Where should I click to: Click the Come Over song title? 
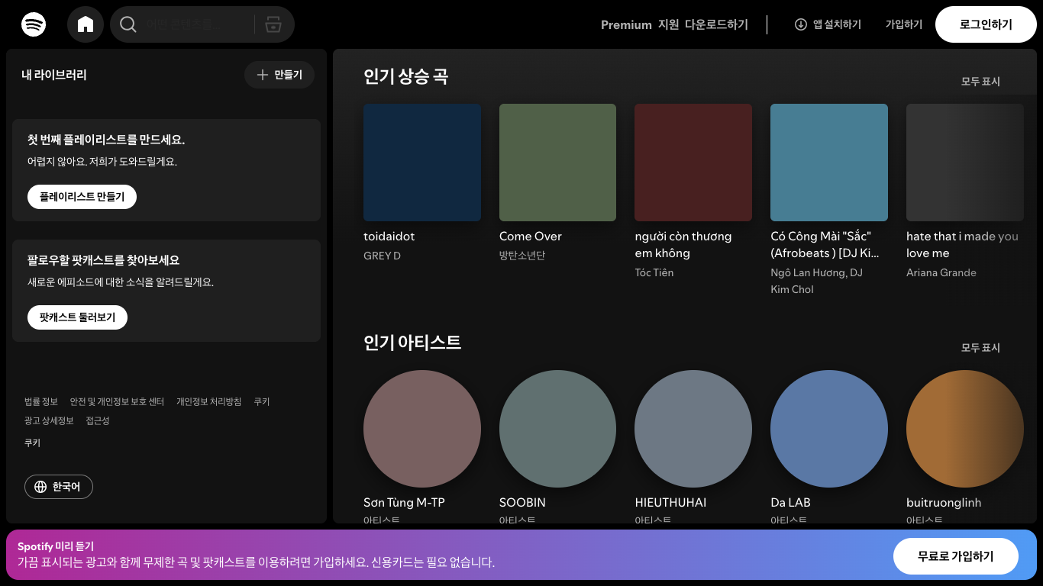(531, 237)
